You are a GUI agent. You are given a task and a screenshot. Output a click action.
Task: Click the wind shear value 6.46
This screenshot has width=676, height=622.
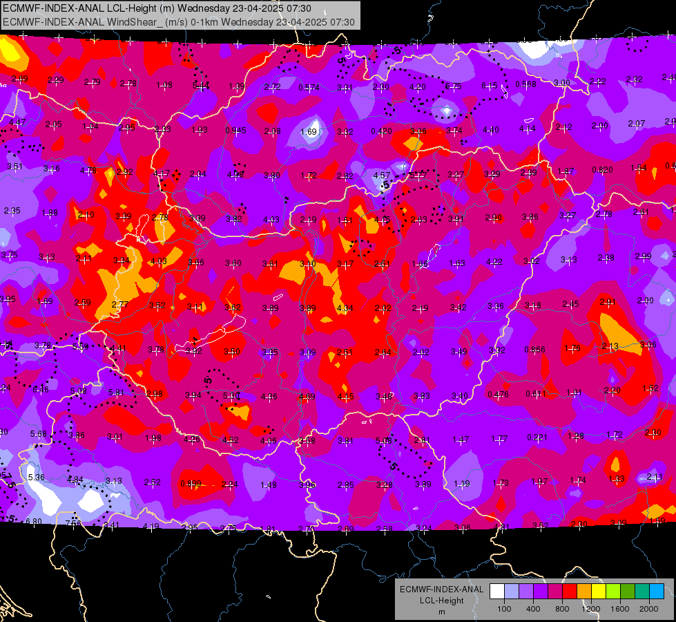tap(41, 389)
